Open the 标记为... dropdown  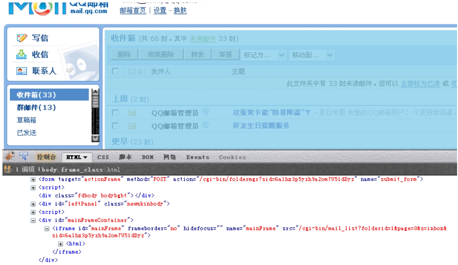click(264, 55)
